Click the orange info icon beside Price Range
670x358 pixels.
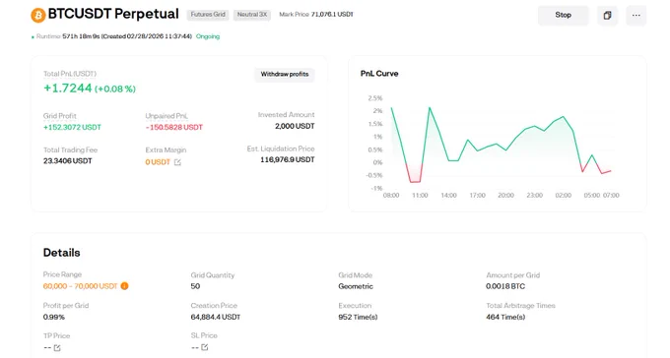[124, 286]
